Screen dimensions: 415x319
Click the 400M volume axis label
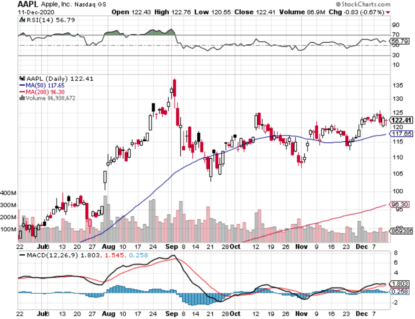click(x=8, y=193)
